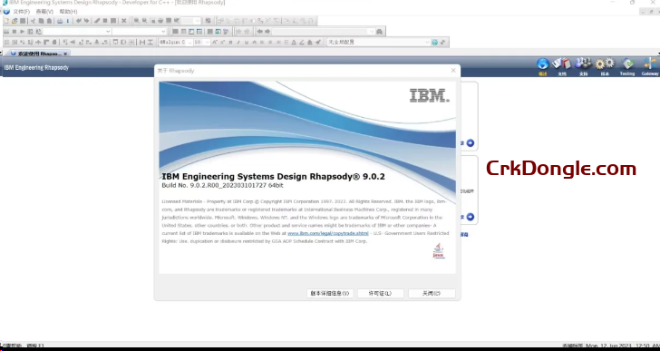Screen dimensions: 660x351
Task: Close the 欢迎使用 Rhapsody tab
Action: click(x=65, y=54)
